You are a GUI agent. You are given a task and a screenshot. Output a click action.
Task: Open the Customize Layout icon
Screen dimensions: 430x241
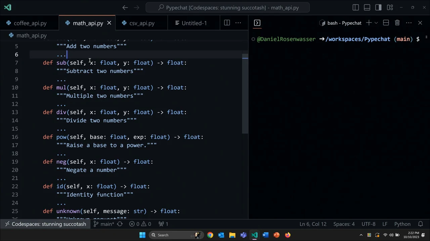click(390, 7)
